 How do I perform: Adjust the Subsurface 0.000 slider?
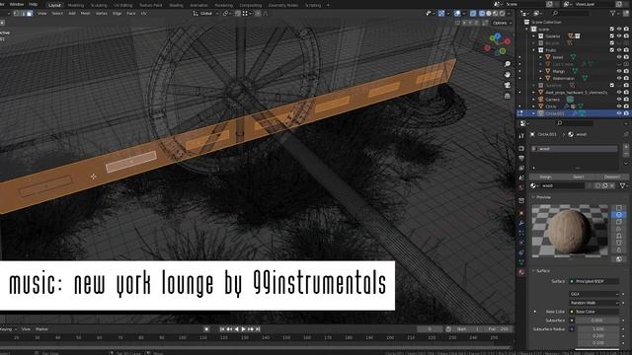click(596, 320)
